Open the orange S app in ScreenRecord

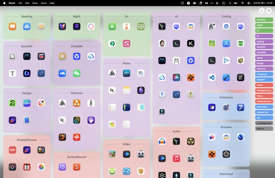coord(77,167)
